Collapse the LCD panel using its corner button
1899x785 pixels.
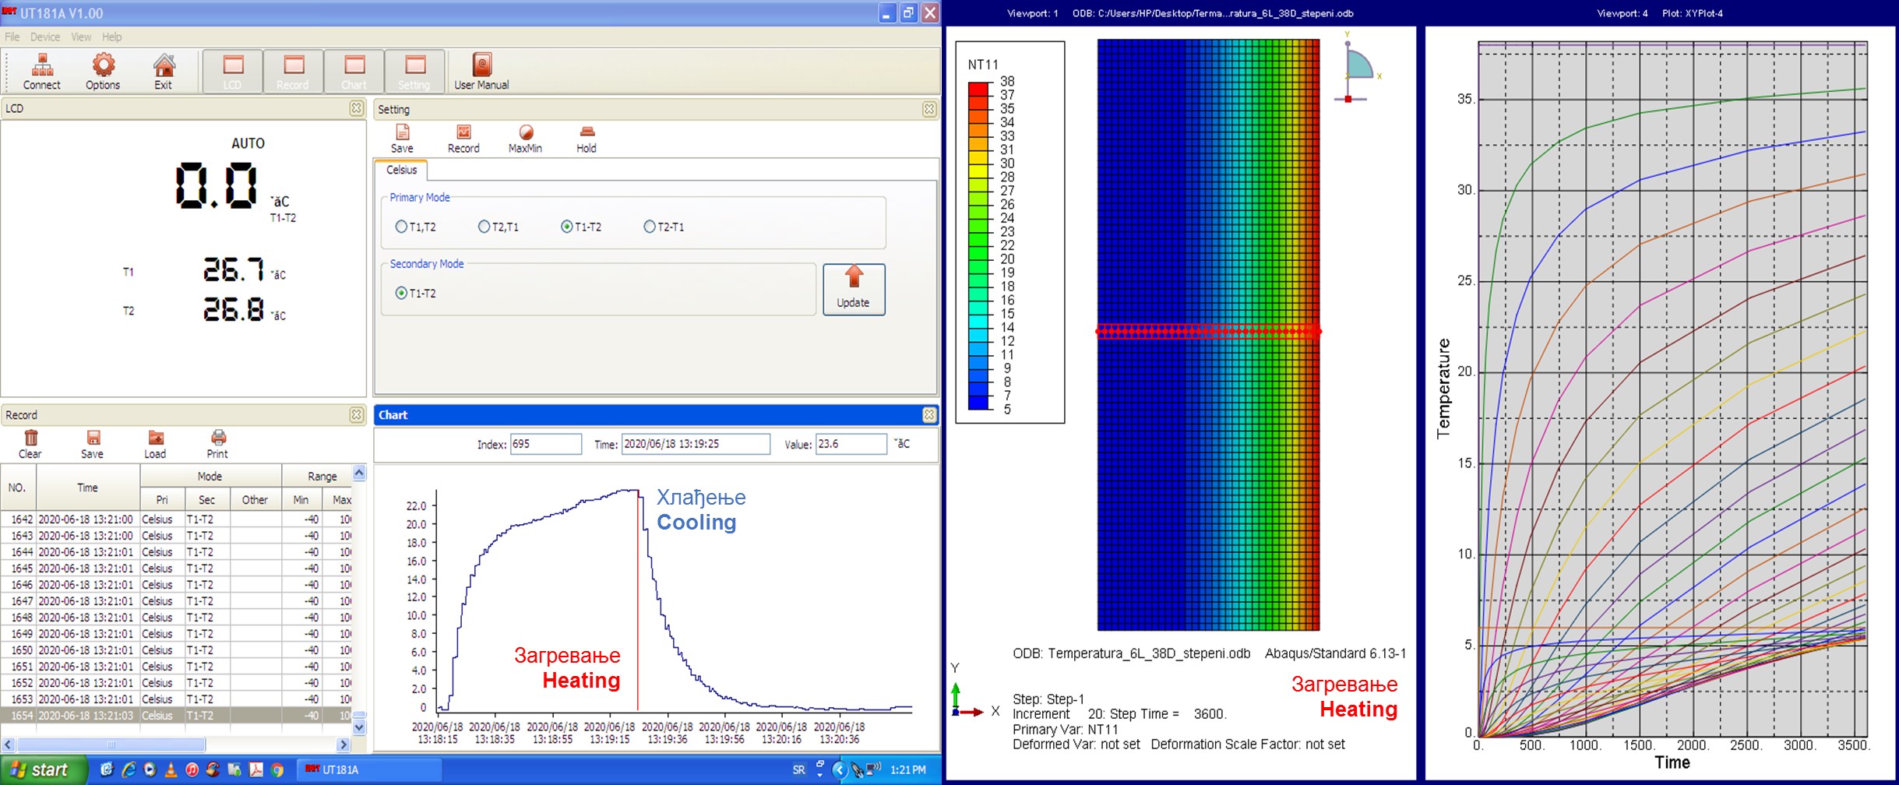tap(357, 108)
